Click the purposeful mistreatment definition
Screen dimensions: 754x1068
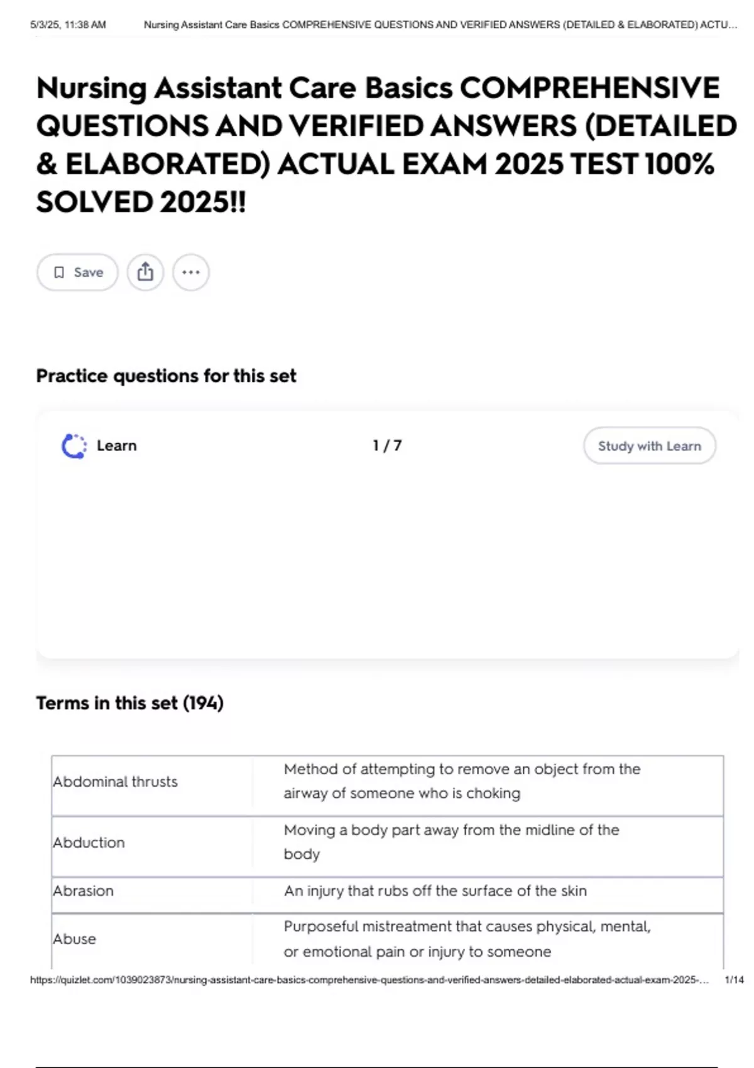[467, 939]
